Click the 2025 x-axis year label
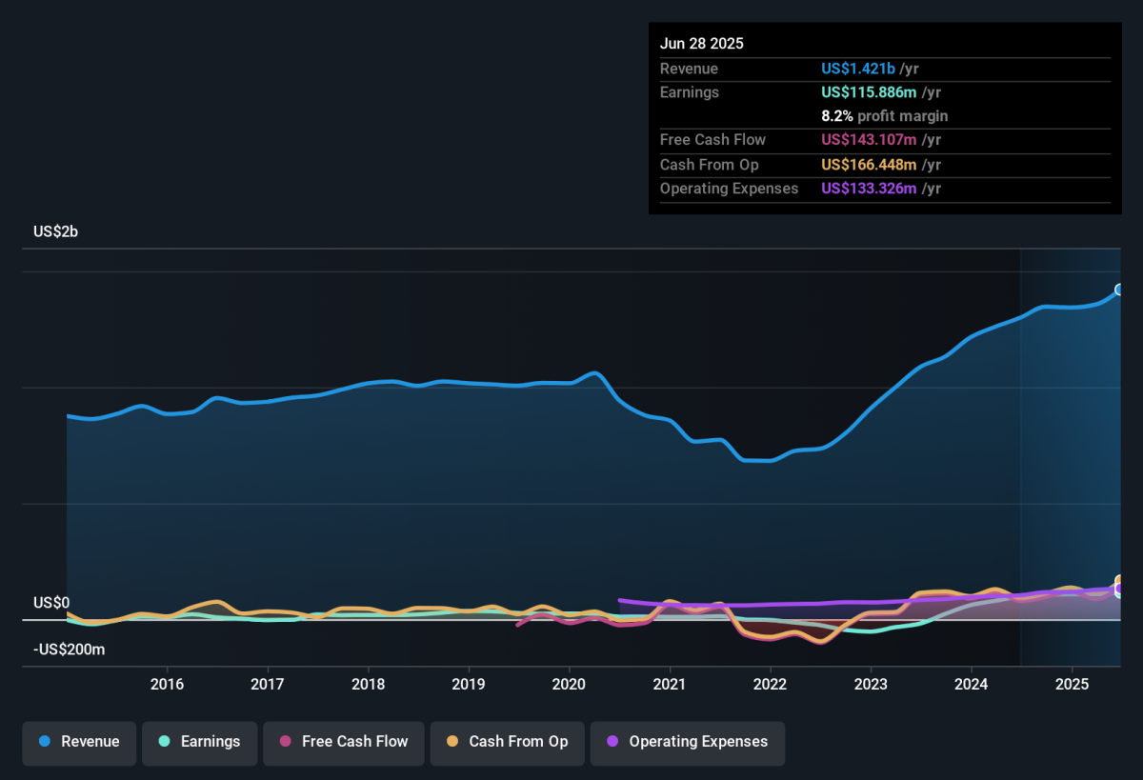Screen dimensions: 1143x780 [1072, 684]
